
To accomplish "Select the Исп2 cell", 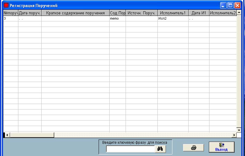I will (173, 18).
